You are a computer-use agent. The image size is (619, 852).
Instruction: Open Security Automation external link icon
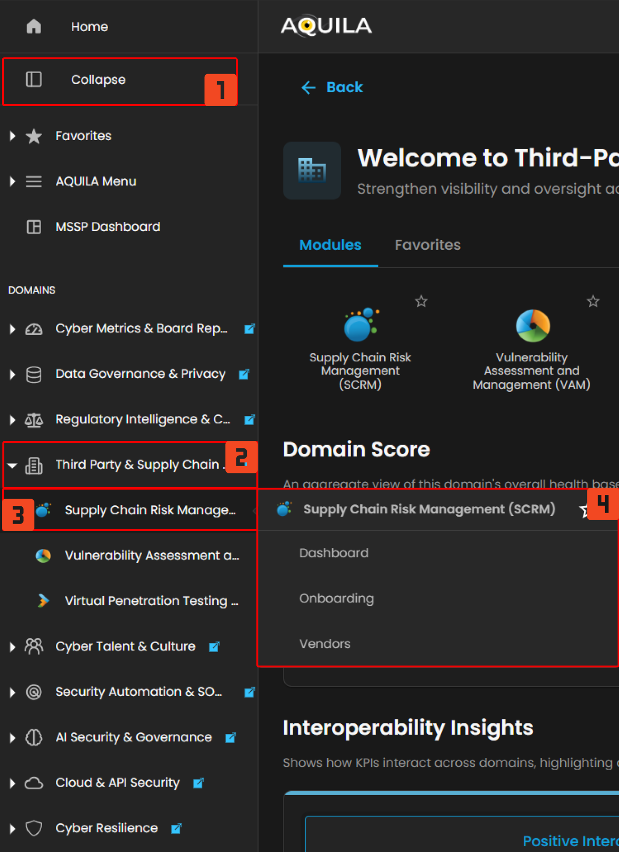click(249, 692)
